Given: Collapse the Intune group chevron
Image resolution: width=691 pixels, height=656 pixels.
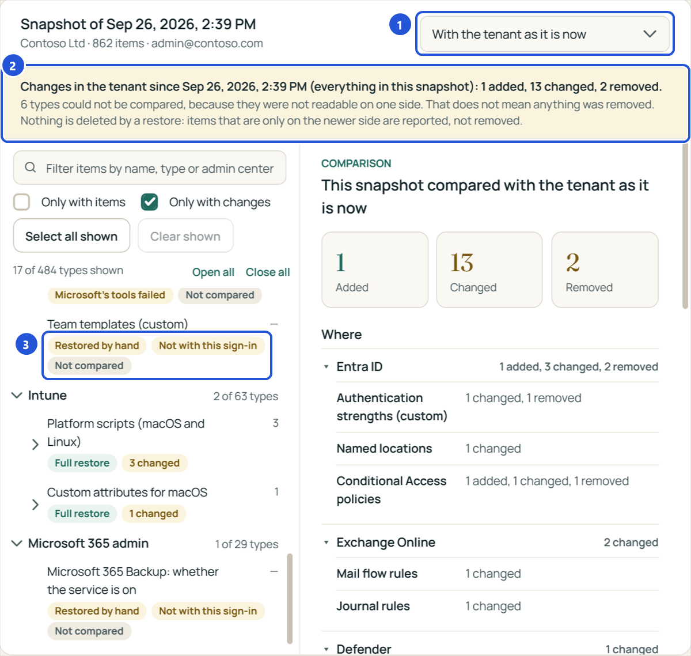Looking at the screenshot, I should click(x=17, y=396).
